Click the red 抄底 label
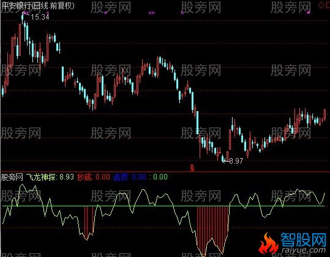This screenshot has height=257, width=330. [84, 177]
